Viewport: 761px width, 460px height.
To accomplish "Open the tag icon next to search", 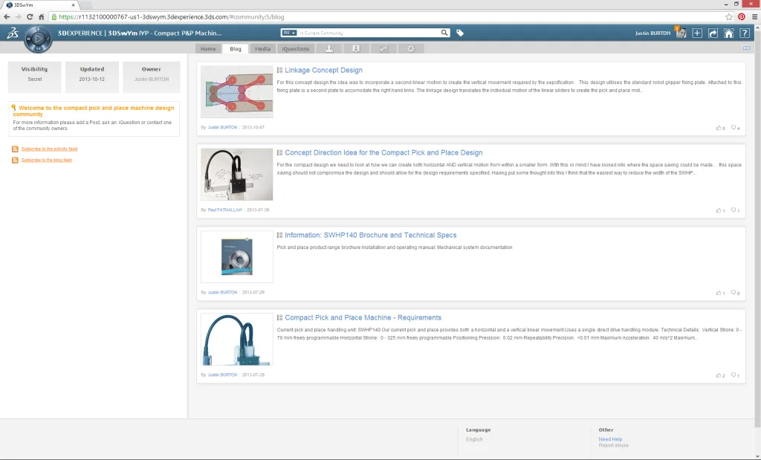I will [459, 33].
